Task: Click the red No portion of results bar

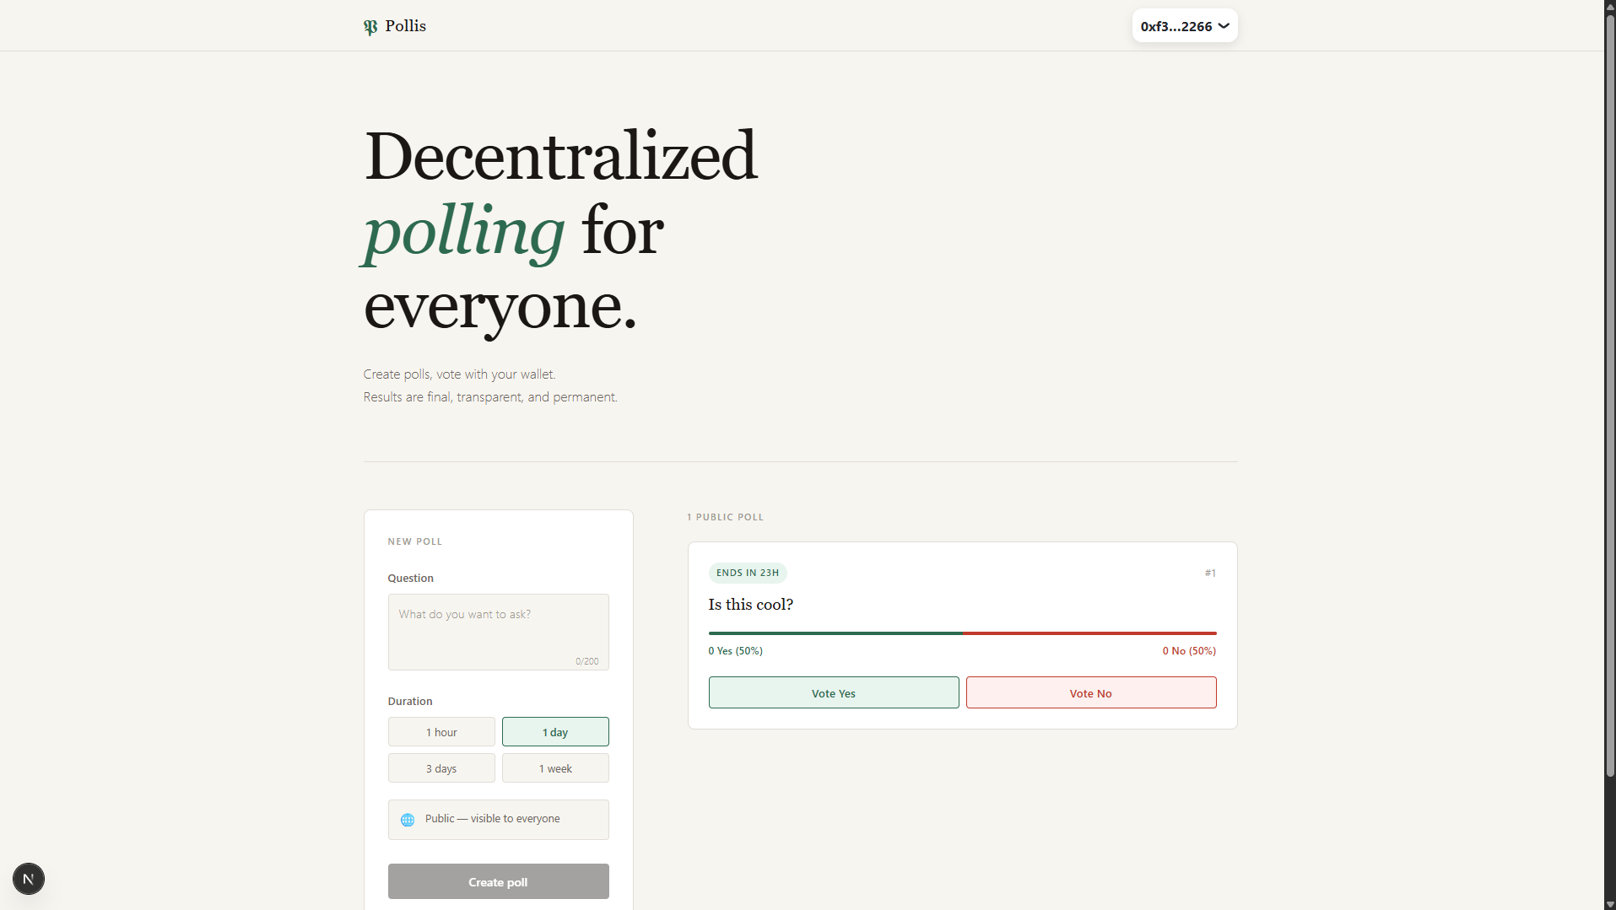Action: [1089, 633]
